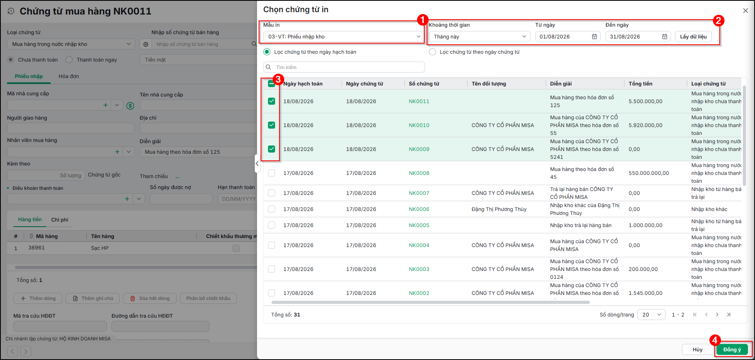Switch to the Hóa đơn tab
This screenshot has height=360, width=755.
pos(69,76)
